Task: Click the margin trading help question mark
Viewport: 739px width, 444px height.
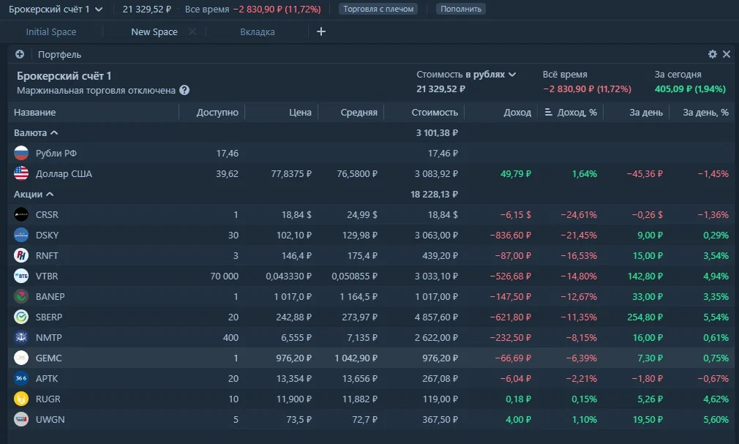Action: click(x=184, y=91)
